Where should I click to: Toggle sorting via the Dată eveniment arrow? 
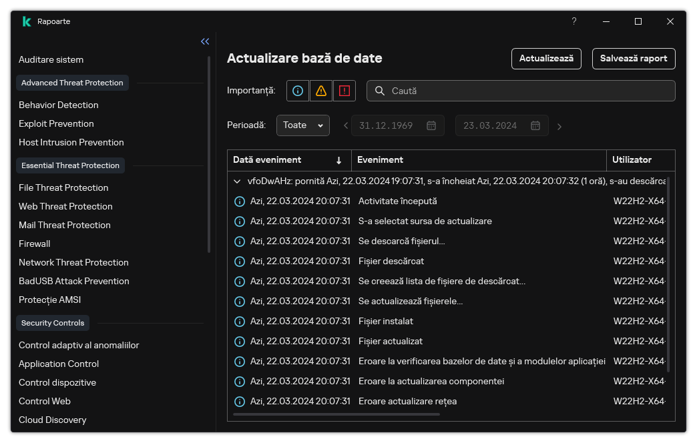pyautogui.click(x=339, y=160)
